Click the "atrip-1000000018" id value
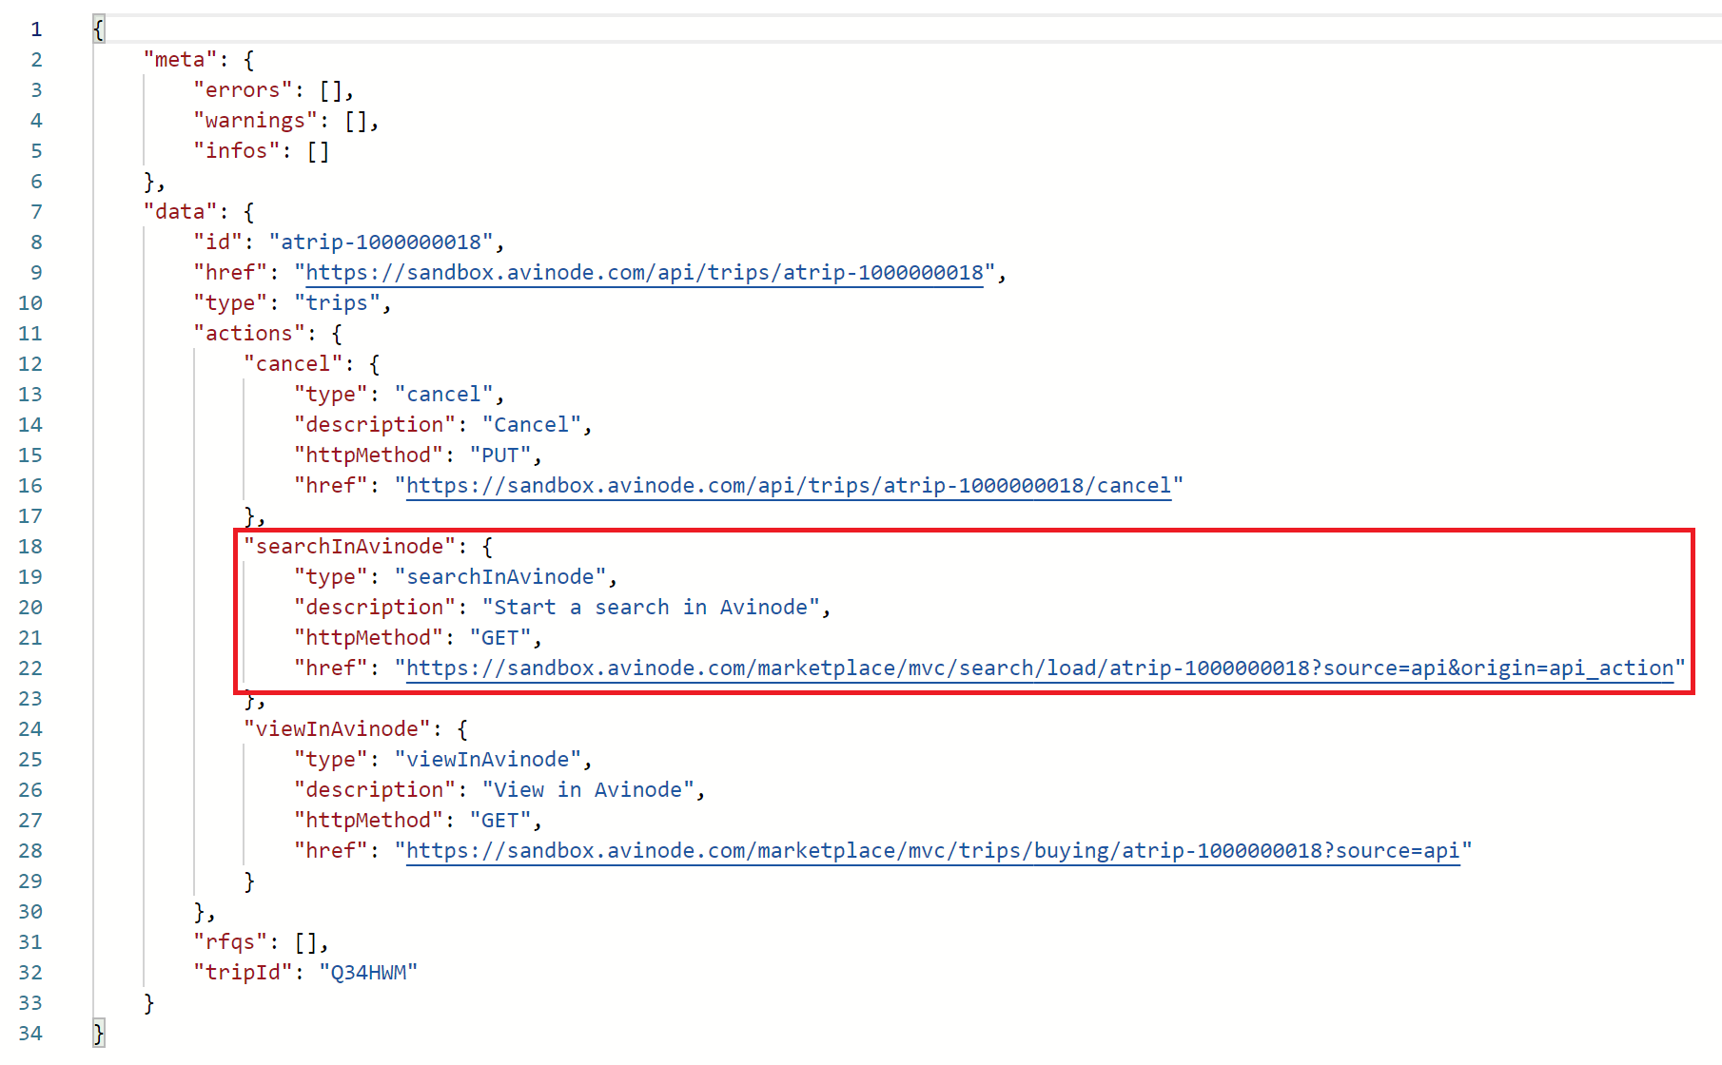Screen dimensions: 1722x1065 (382, 242)
